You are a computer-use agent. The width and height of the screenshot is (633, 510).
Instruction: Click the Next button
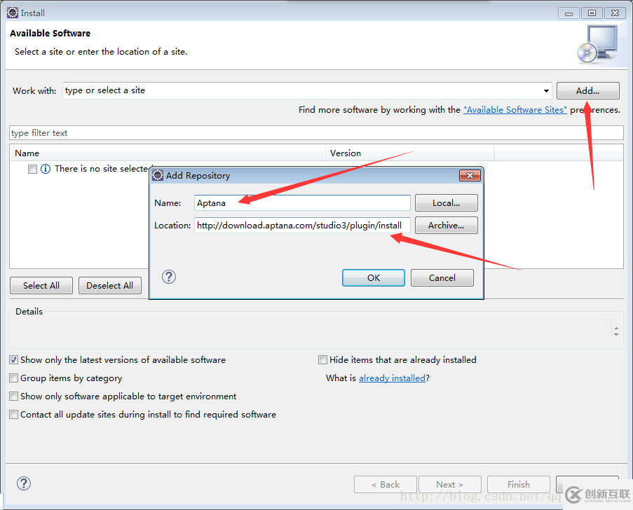click(450, 484)
